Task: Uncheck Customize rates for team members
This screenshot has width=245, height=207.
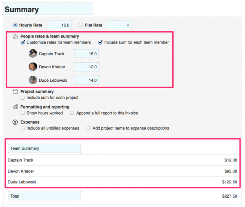Action: point(23,42)
